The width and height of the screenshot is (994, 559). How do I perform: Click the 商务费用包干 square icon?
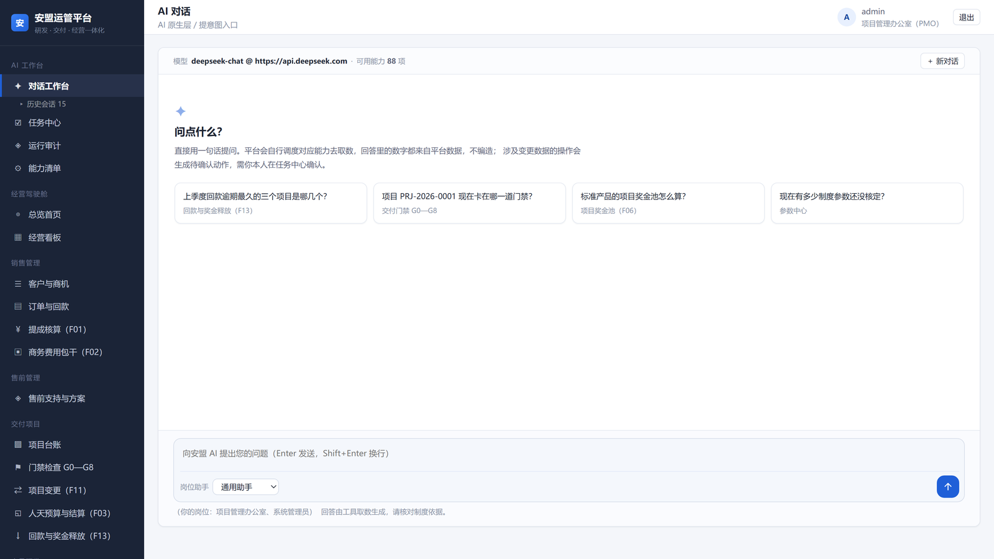(18, 352)
